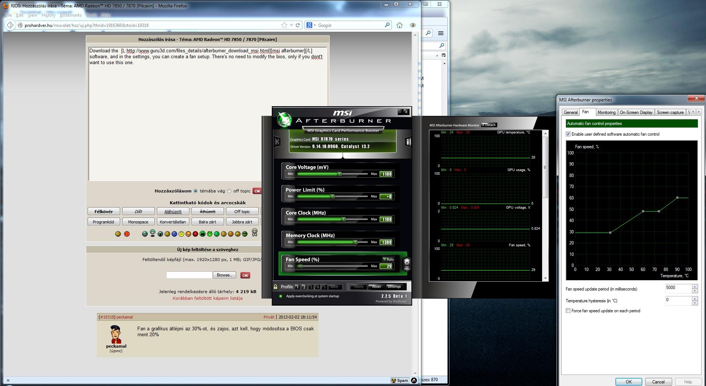The width and height of the screenshot is (706, 386).
Task: Click the Fan Speed slider handle
Action: [300, 266]
